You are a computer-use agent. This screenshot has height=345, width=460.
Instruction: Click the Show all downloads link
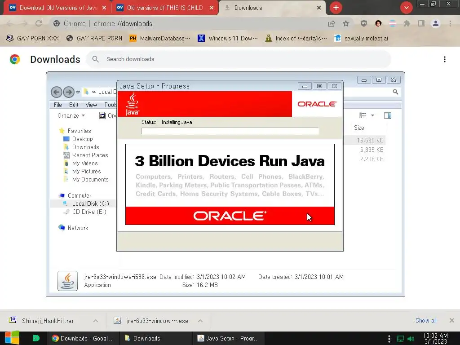426,320
